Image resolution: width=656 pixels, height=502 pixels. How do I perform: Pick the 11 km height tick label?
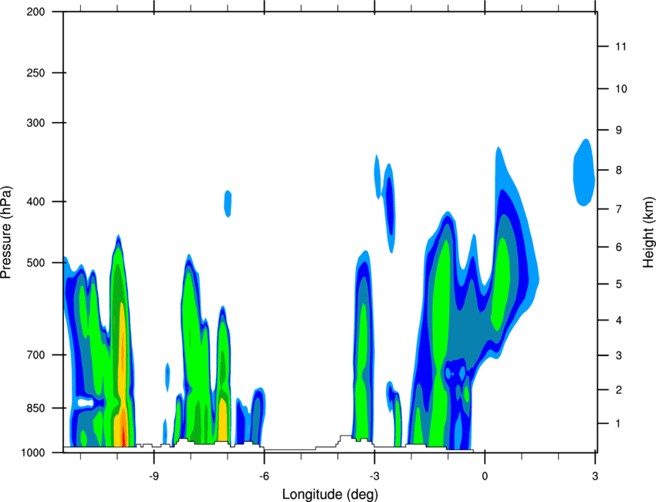pyautogui.click(x=621, y=46)
